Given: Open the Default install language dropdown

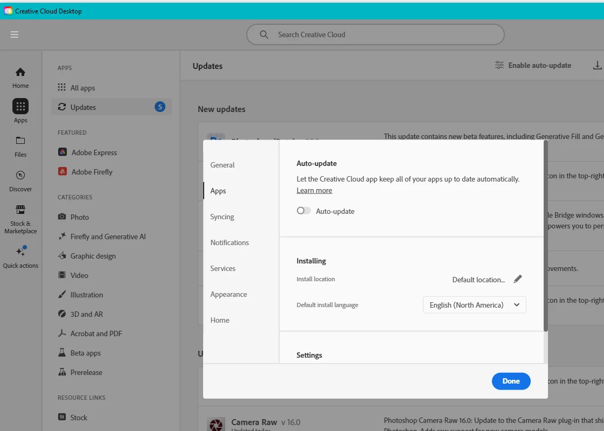Looking at the screenshot, I should pos(475,305).
